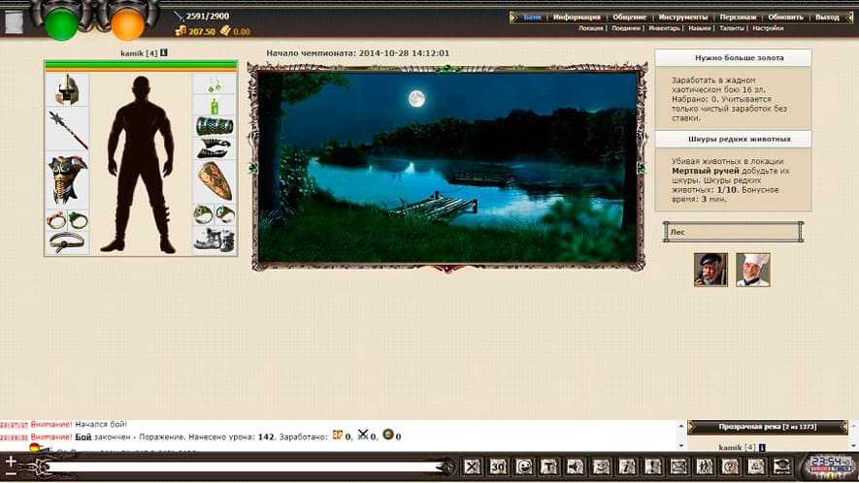Click the Выход logout button
This screenshot has width=859, height=483.
827,17
